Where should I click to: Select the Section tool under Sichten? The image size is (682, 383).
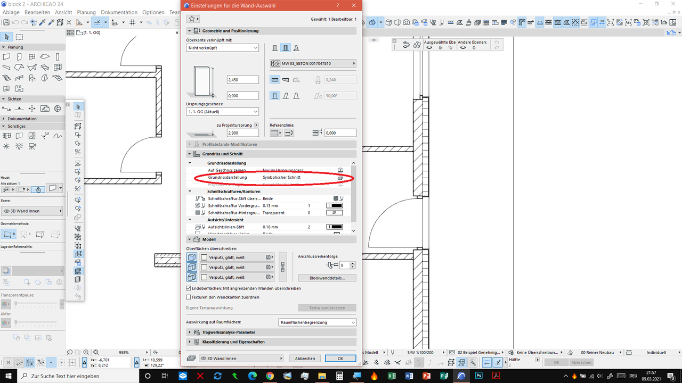[x=6, y=109]
